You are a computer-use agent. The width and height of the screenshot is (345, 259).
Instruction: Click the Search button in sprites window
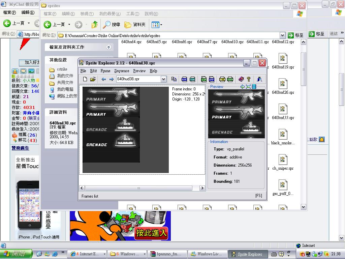[x=112, y=24]
